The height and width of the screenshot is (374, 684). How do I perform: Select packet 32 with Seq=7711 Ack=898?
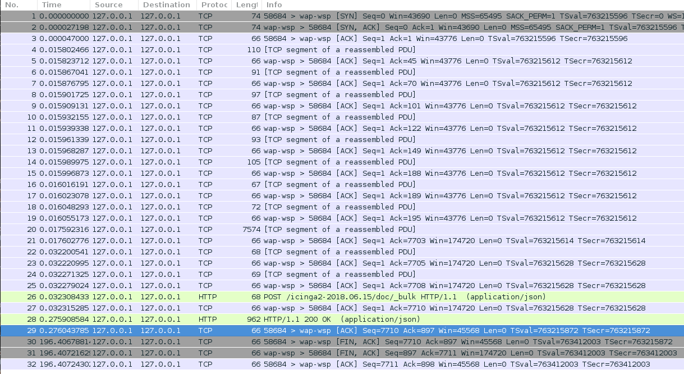342,364
